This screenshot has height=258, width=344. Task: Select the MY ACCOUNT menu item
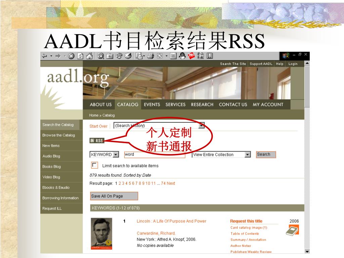[x=268, y=105]
